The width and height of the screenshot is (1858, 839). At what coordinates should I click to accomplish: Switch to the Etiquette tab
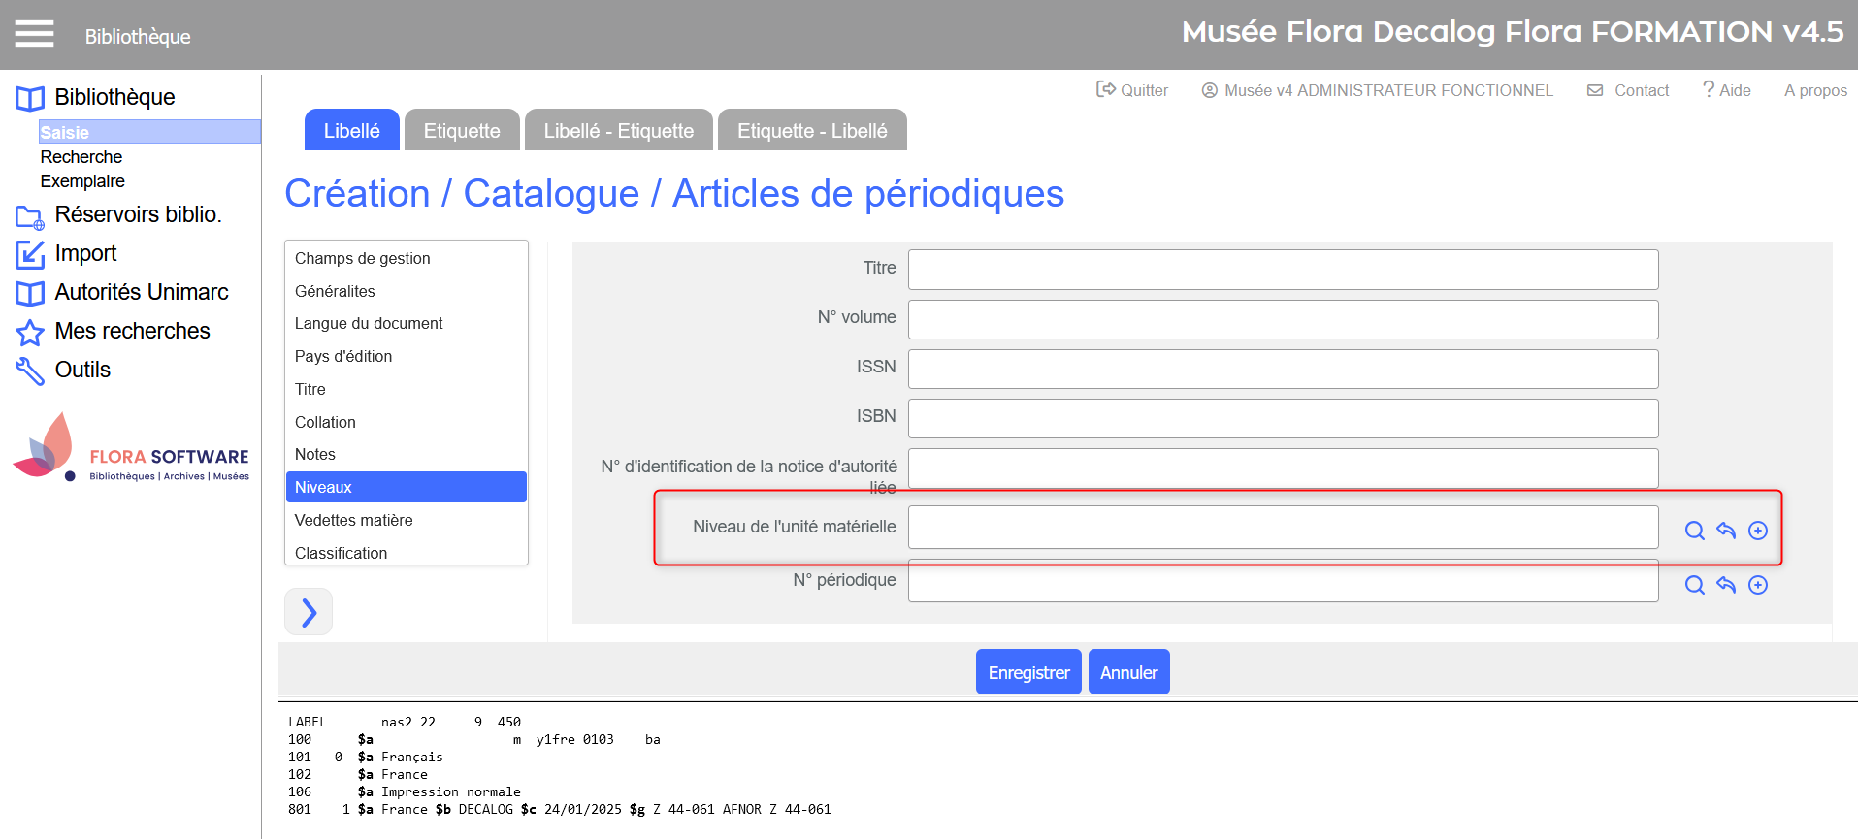tap(462, 131)
